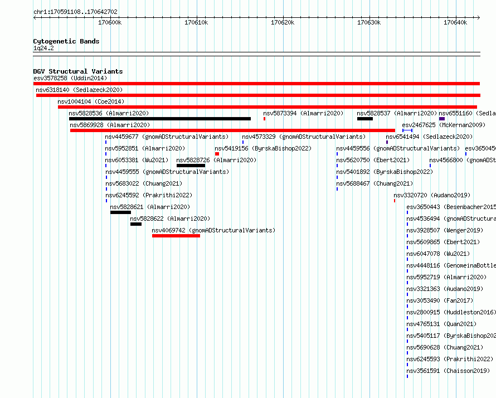Open nsv1004104 (Coe2014) variant label
The image size is (496, 398).
click(91, 101)
